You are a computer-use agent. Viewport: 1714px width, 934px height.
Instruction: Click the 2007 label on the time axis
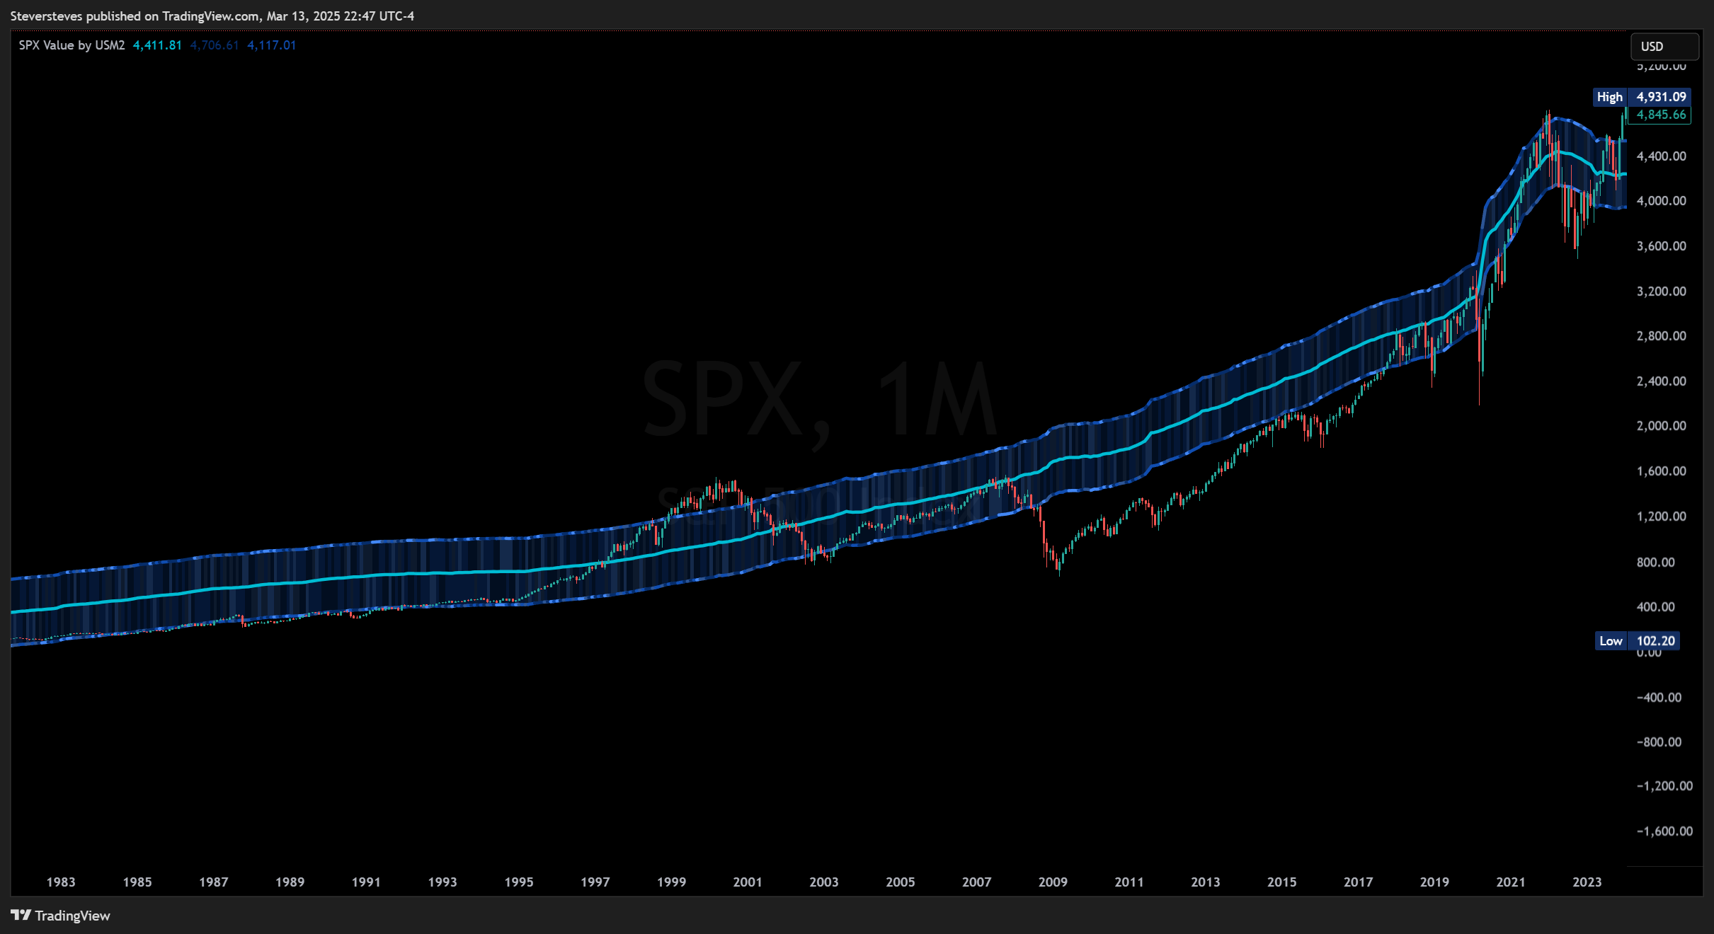977,882
